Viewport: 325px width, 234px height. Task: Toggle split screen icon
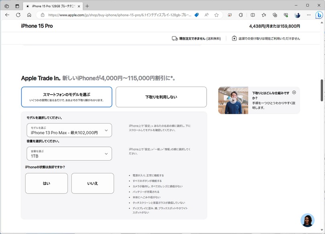coord(253,15)
